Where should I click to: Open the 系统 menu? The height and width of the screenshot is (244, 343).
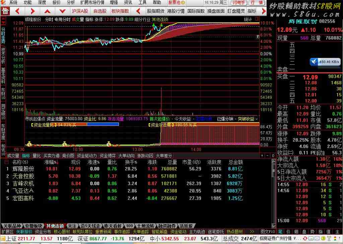13,3
